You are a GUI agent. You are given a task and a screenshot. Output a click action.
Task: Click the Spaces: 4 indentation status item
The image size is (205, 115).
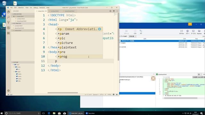(x=95, y=95)
